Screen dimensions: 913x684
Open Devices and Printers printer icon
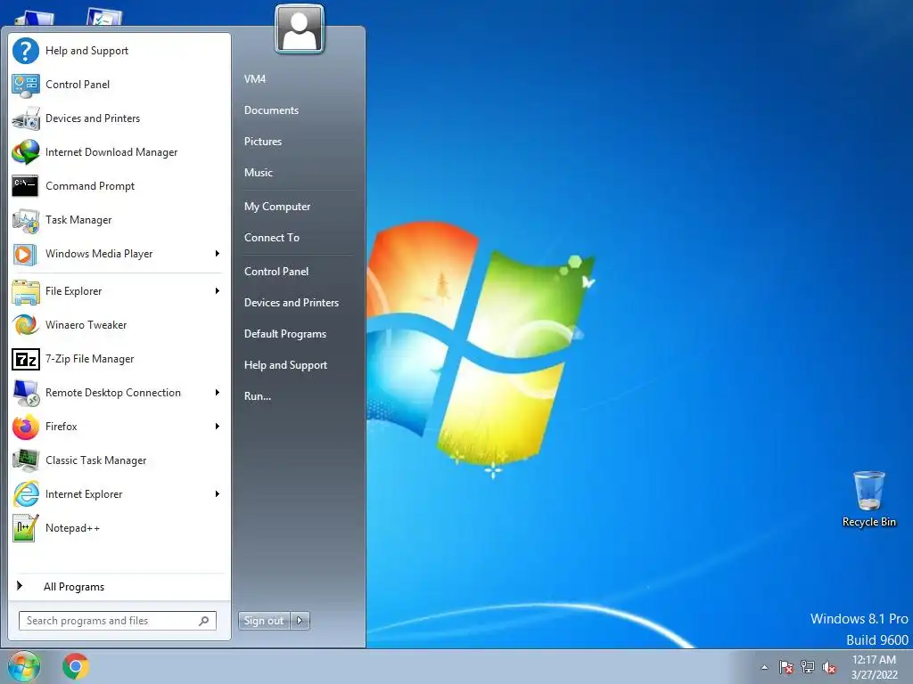26,118
